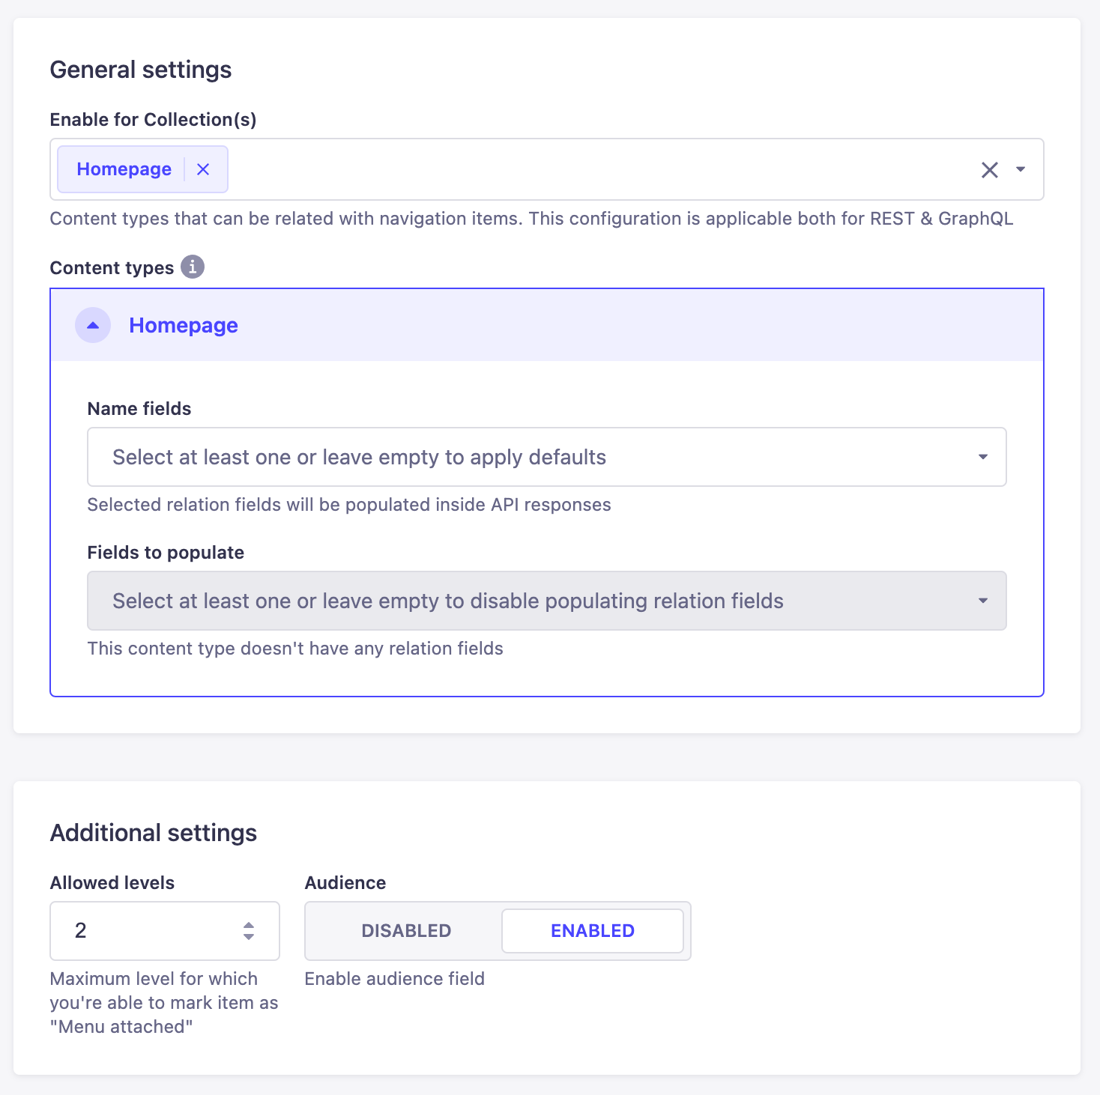Clear all selected collections with the X
1100x1095 pixels.
990,170
